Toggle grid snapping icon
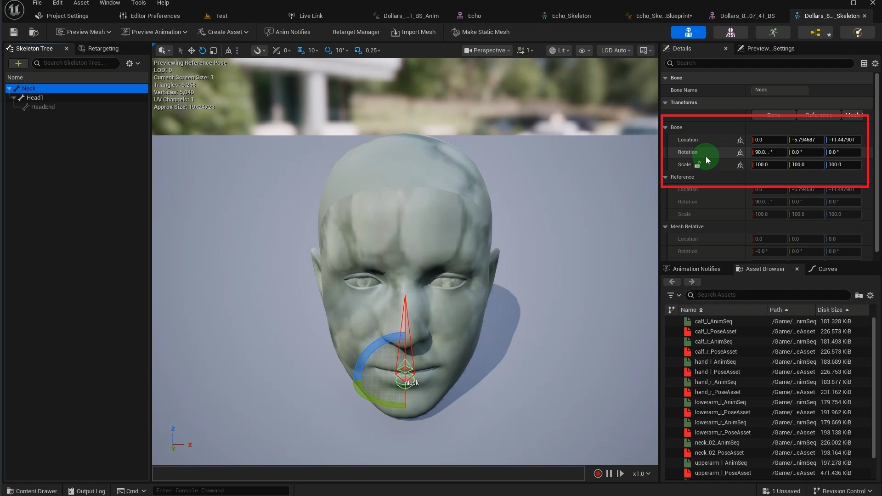882x496 pixels. click(x=301, y=51)
